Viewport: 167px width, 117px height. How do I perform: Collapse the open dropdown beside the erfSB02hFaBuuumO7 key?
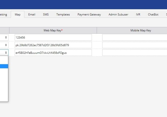[x=6, y=53]
